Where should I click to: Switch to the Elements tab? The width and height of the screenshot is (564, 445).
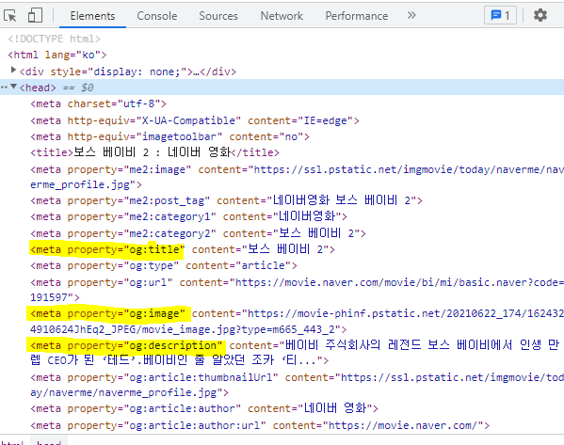pyautogui.click(x=92, y=16)
